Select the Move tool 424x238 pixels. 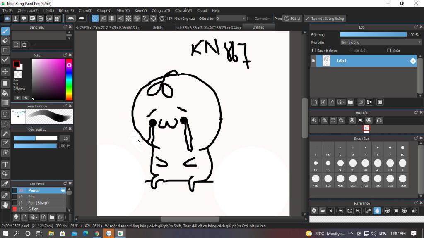pos(5,71)
